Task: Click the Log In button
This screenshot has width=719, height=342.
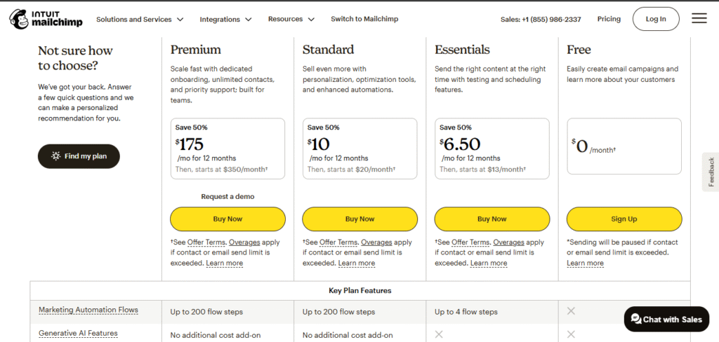Action: coord(655,19)
